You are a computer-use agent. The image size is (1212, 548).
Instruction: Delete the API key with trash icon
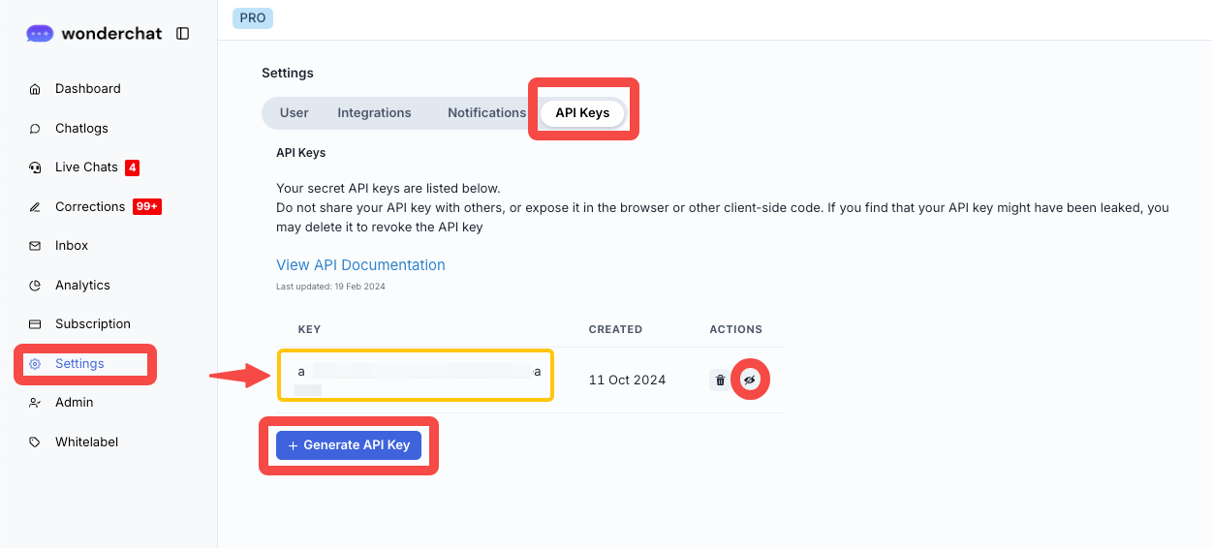click(x=720, y=381)
